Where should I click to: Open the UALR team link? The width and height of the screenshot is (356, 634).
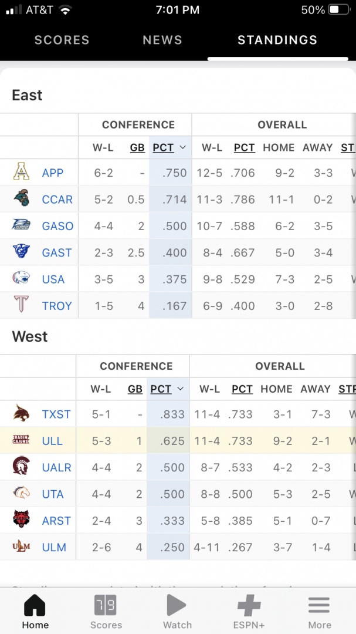57,467
